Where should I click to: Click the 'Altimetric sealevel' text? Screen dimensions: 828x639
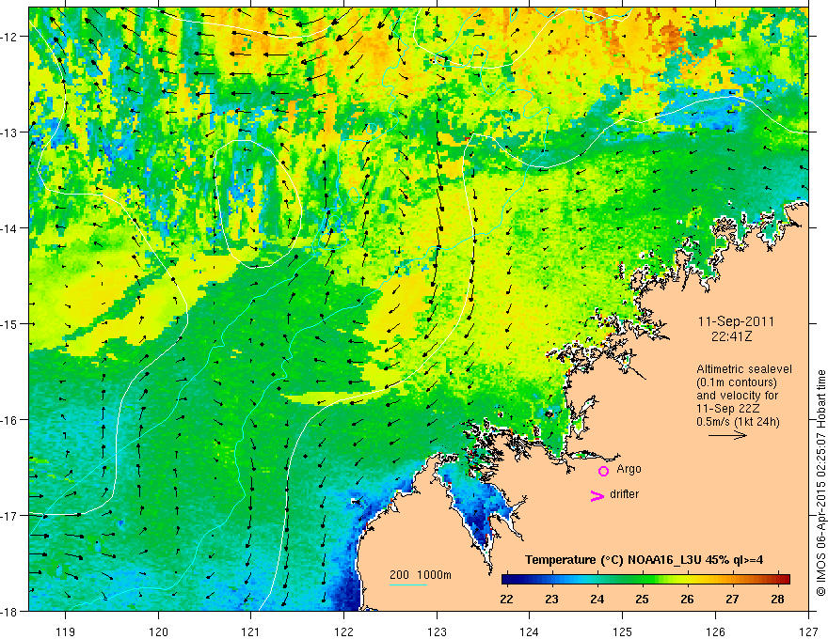744,369
